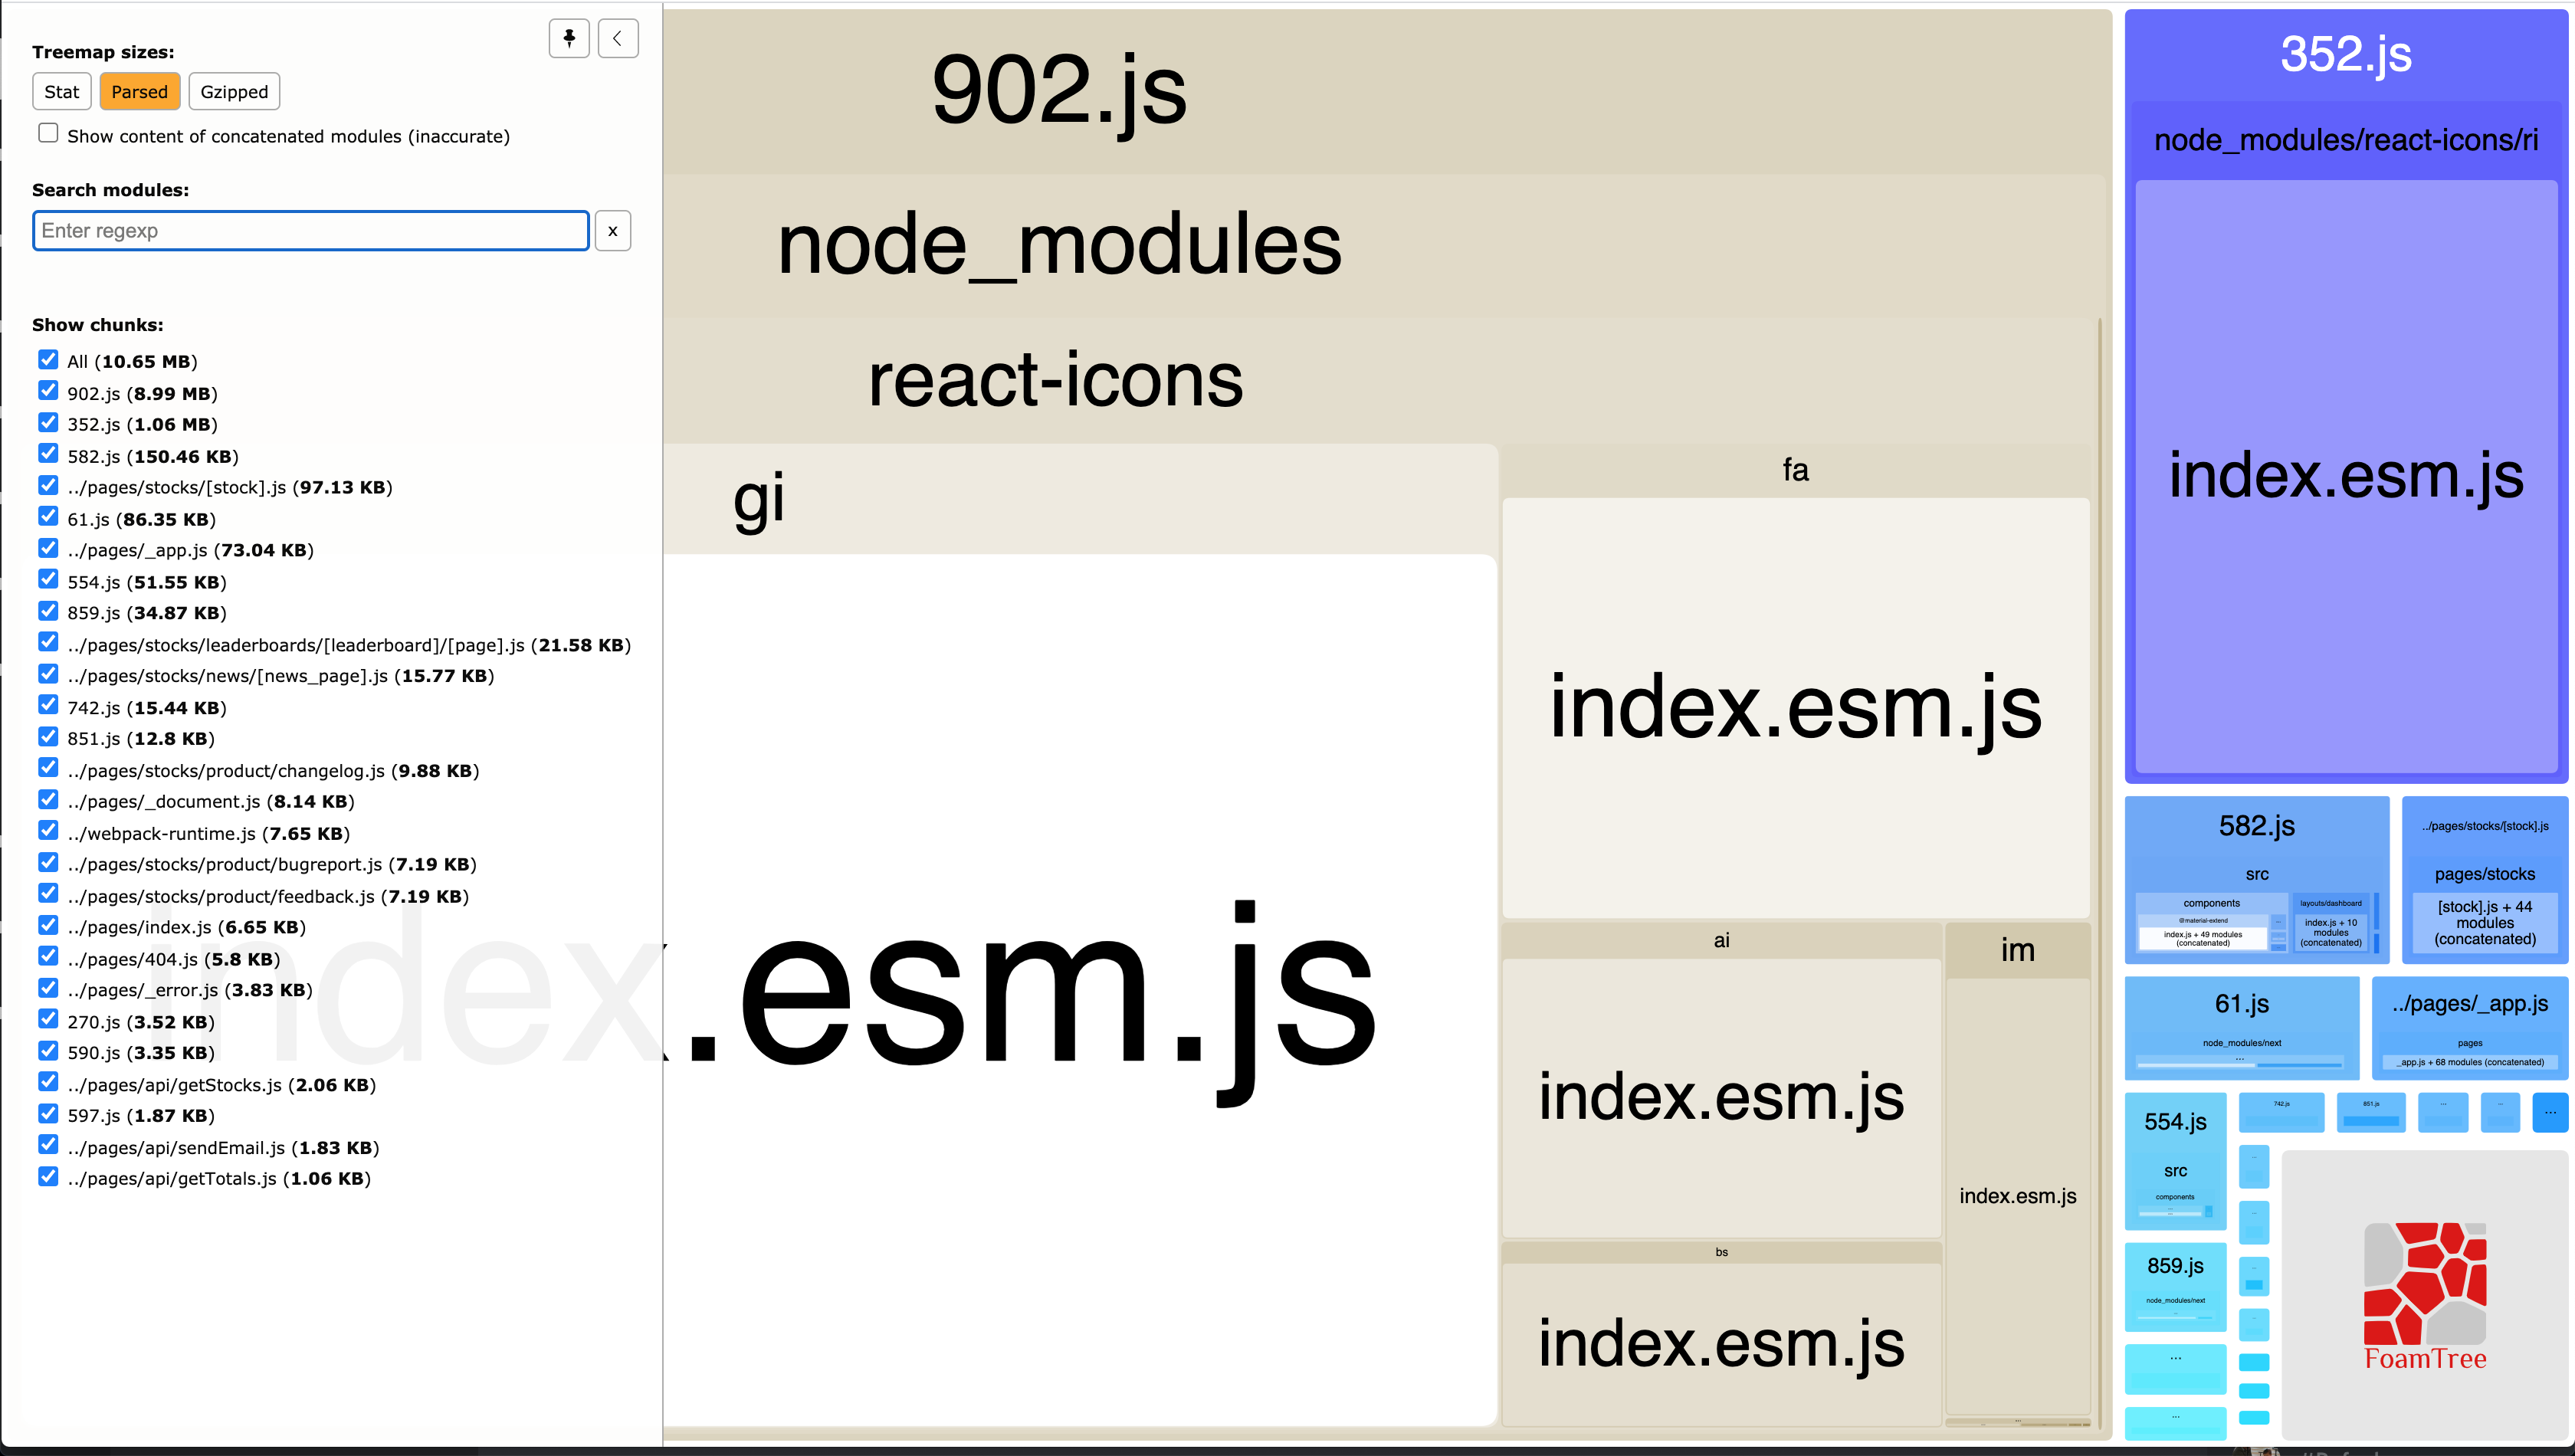This screenshot has height=1456, width=2575.
Task: Switch to Stat treemap sizes
Action: pos(61,91)
